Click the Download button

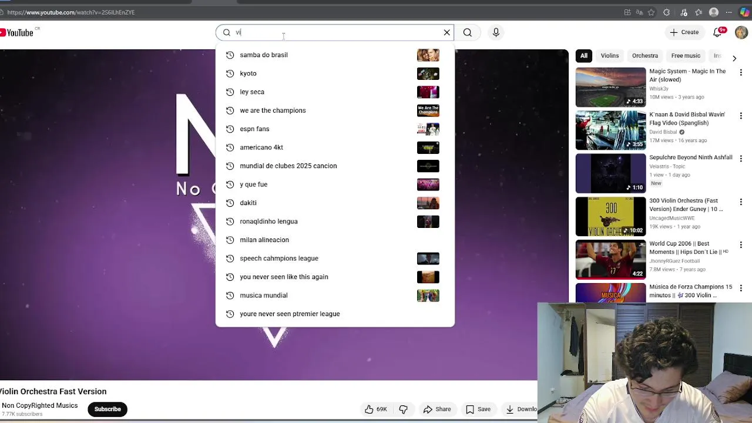tap(521, 409)
